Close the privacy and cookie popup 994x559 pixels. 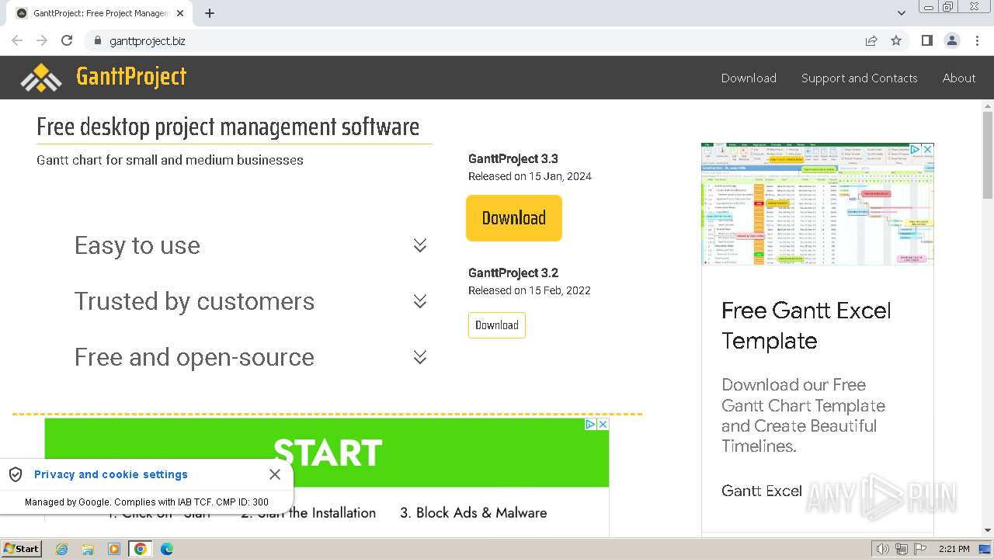click(x=275, y=474)
